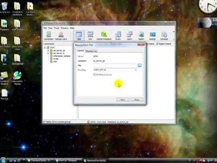Click Export Wizard in Navicat window

click(x=164, y=44)
